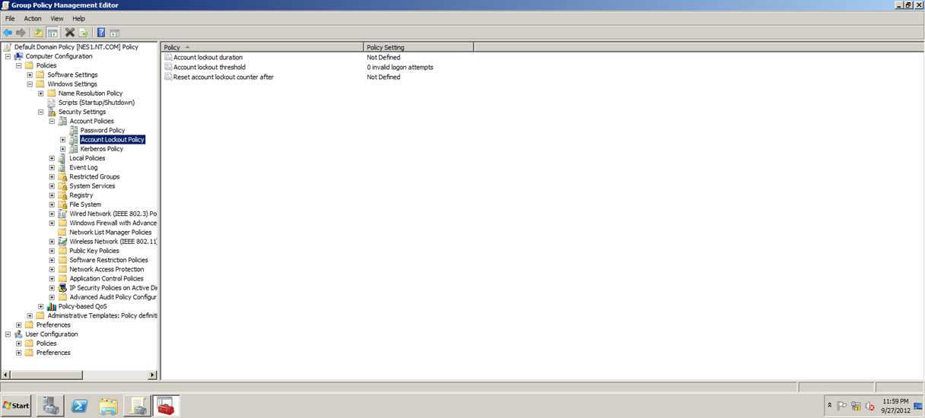Open Action Center flag in system tray
925x418 pixels.
[x=843, y=406]
